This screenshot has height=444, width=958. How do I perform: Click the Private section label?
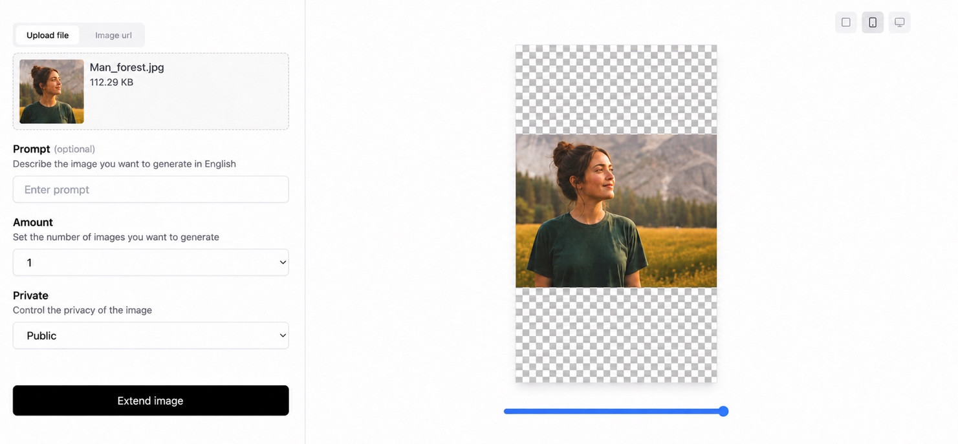[30, 295]
